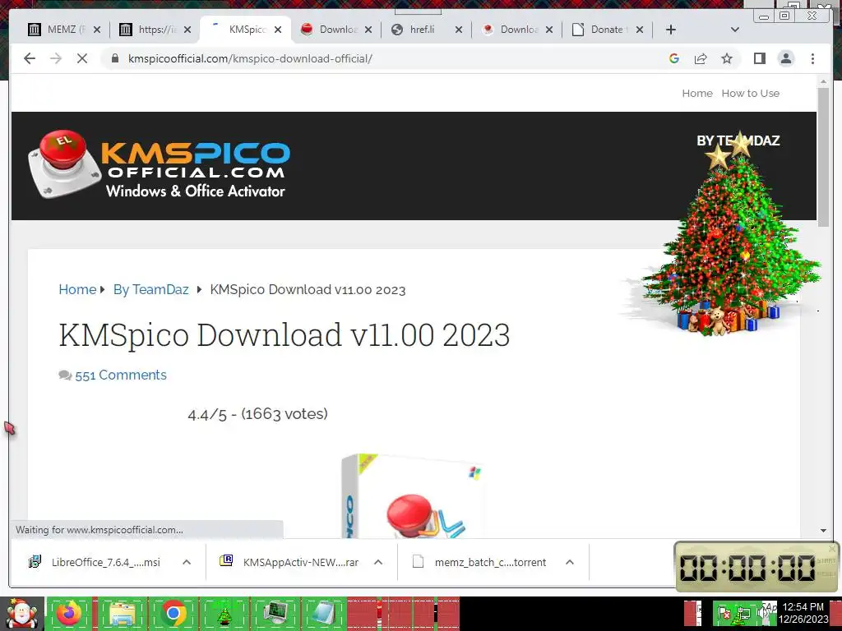This screenshot has height=631, width=842.
Task: Open the Christmas tree taskbar app
Action: pos(224,613)
